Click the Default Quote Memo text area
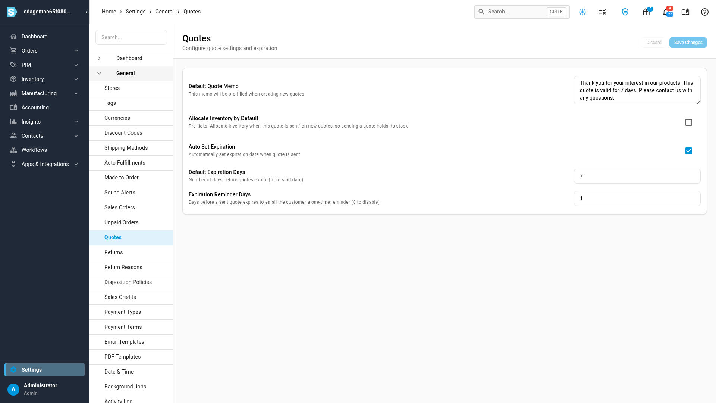The height and width of the screenshot is (403, 716). pyautogui.click(x=637, y=90)
